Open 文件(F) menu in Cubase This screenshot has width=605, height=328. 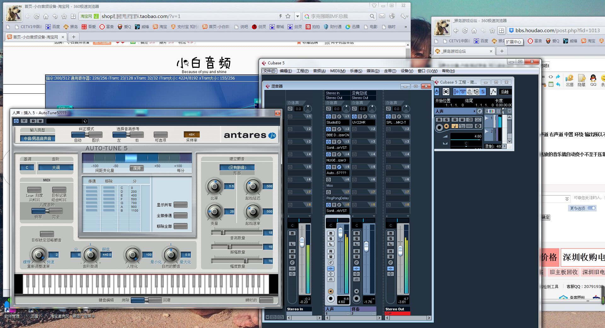point(269,71)
